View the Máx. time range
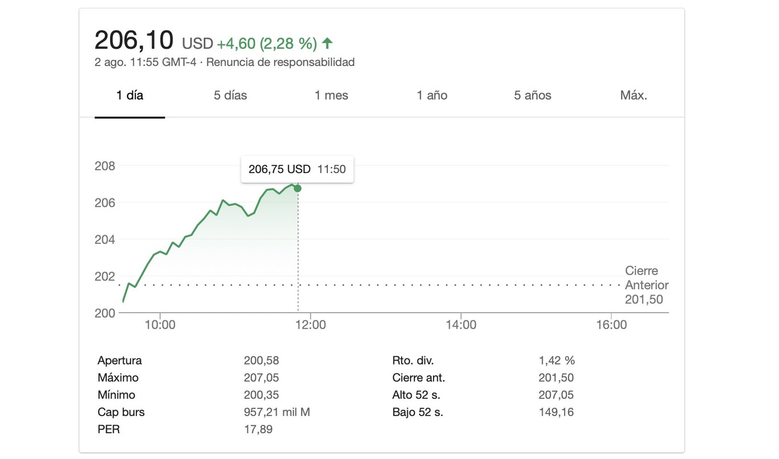 coord(634,96)
